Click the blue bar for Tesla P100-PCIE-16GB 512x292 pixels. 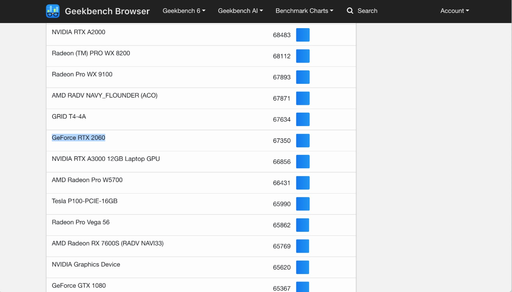[x=303, y=204]
